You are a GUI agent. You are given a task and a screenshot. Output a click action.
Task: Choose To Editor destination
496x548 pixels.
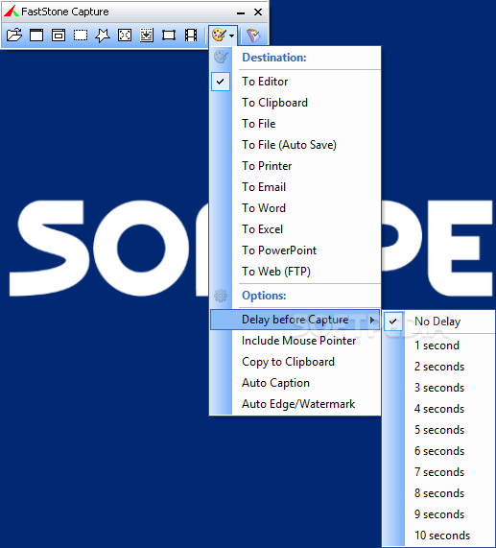point(295,82)
